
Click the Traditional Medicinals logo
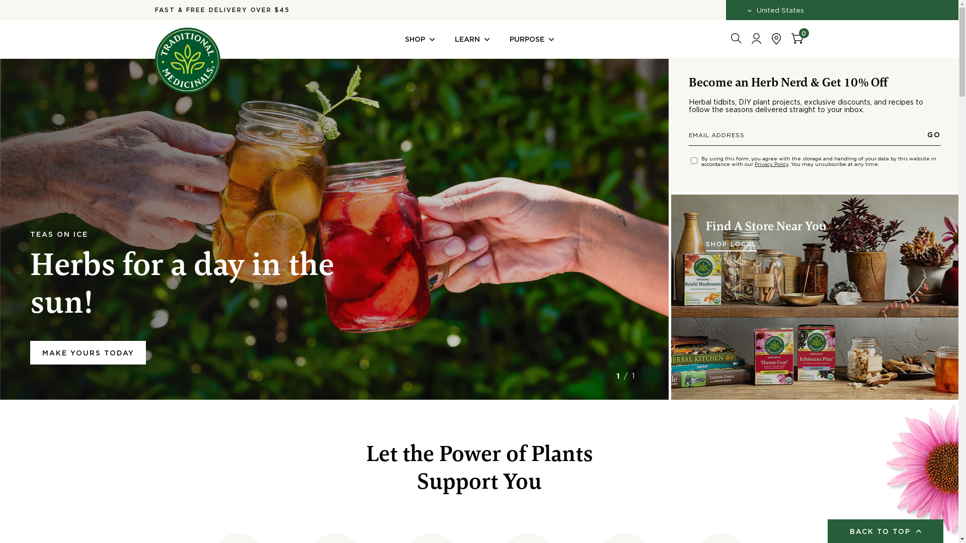click(187, 60)
